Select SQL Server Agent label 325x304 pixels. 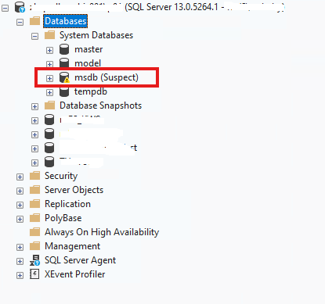tap(81, 260)
